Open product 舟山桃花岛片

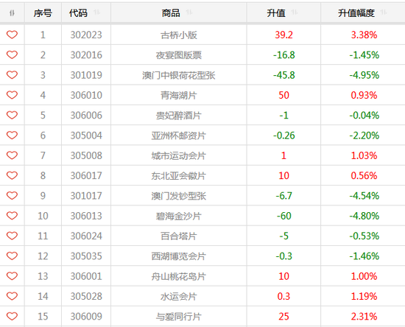pyautogui.click(x=179, y=276)
